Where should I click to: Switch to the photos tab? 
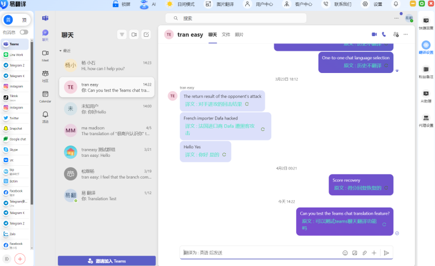pyautogui.click(x=239, y=34)
